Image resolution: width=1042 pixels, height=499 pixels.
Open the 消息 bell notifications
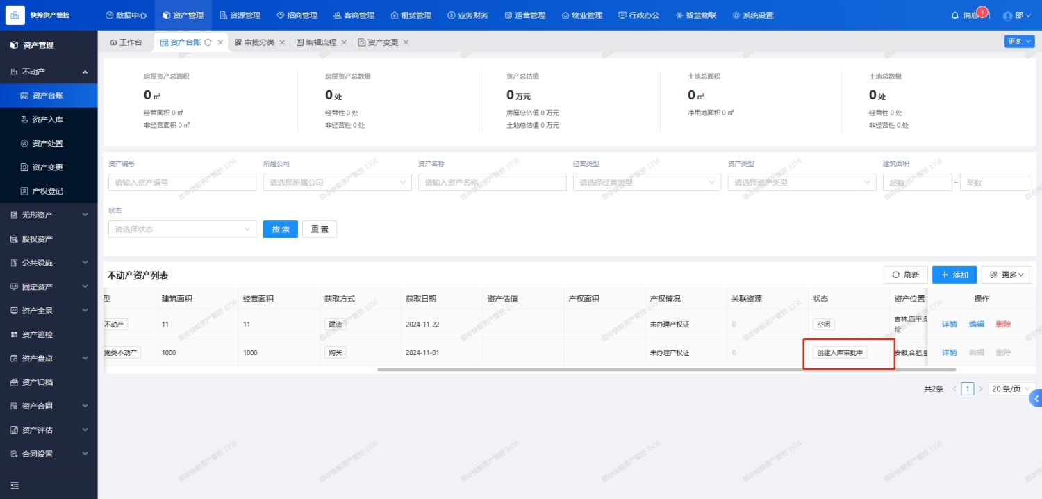point(966,15)
